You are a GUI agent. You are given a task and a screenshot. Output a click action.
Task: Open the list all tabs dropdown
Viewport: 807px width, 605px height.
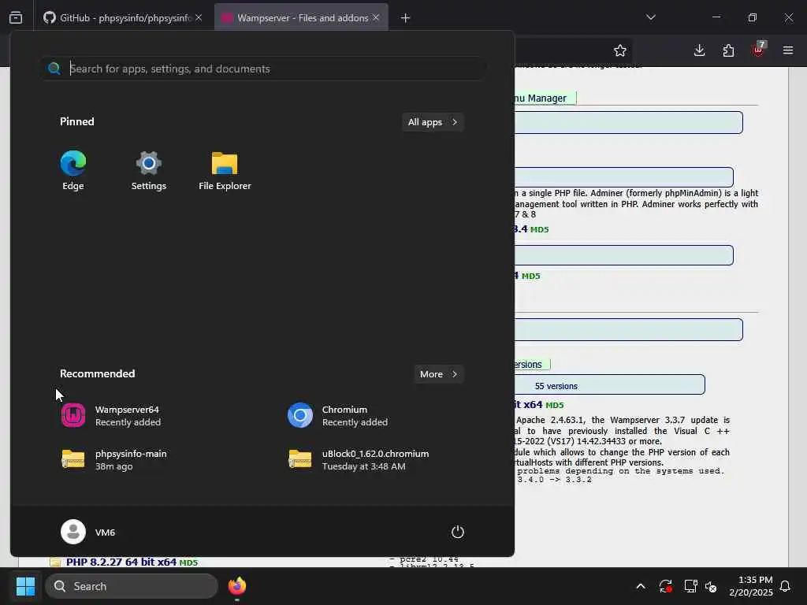651,17
